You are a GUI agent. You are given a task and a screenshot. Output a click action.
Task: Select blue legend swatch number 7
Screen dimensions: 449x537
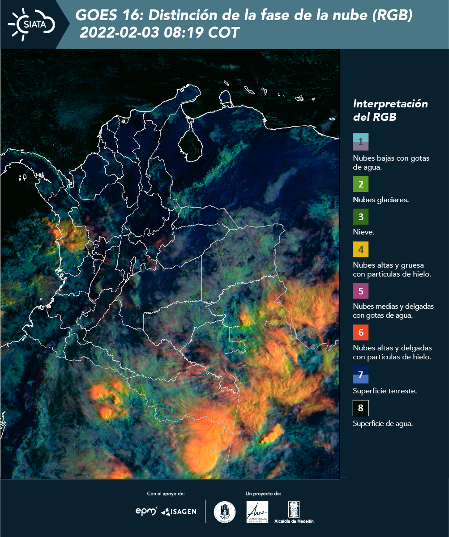tap(360, 375)
